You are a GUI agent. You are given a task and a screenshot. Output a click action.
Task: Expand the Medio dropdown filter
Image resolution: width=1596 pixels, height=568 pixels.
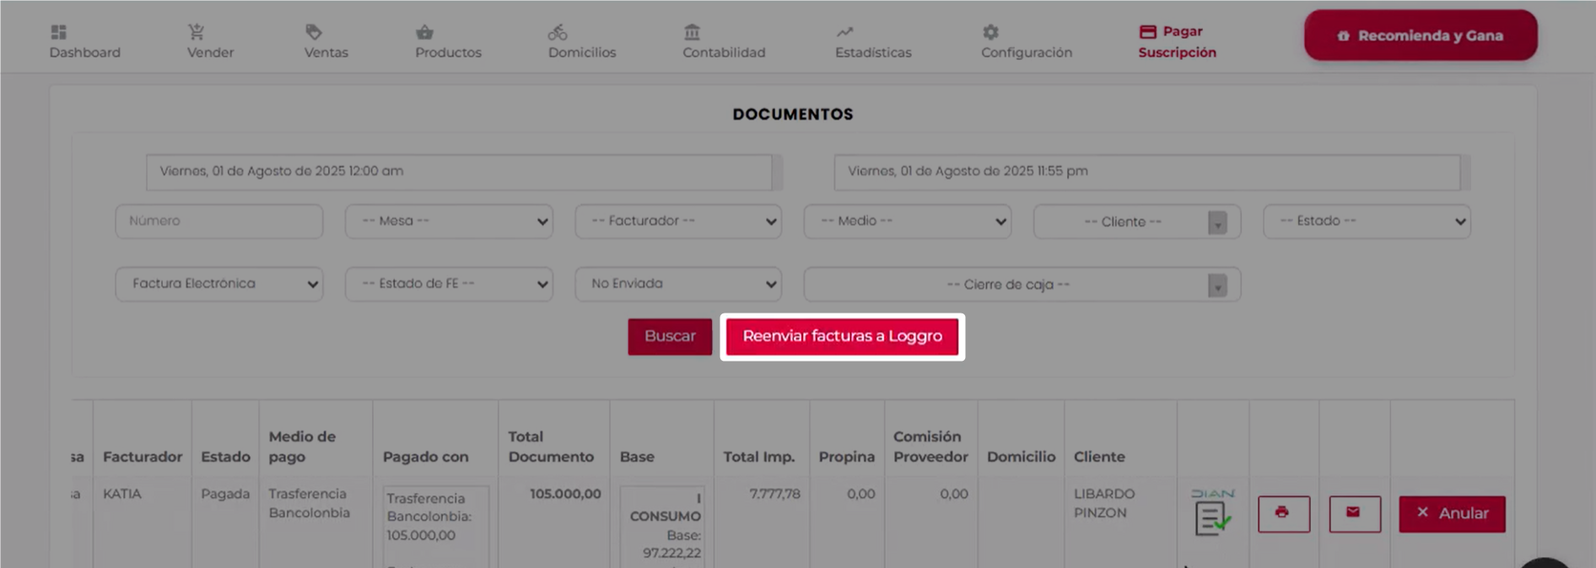pyautogui.click(x=908, y=221)
